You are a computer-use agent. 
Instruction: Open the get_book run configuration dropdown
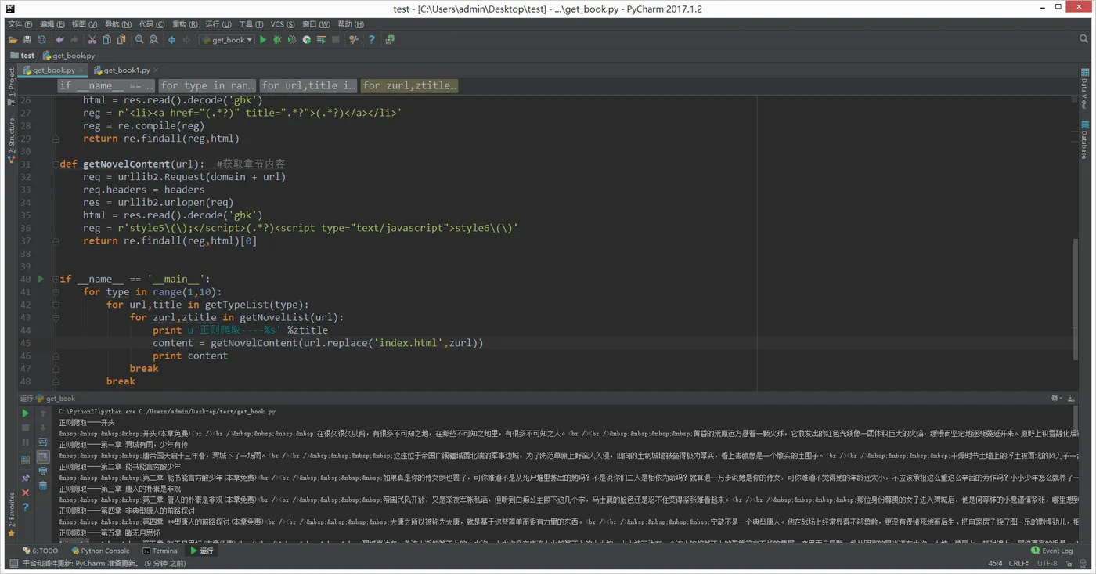(x=227, y=40)
